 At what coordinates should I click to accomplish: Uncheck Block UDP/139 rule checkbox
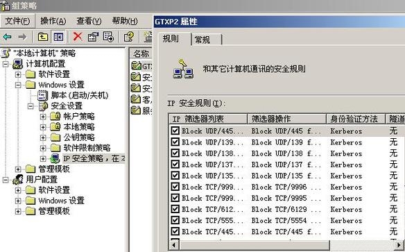175,142
